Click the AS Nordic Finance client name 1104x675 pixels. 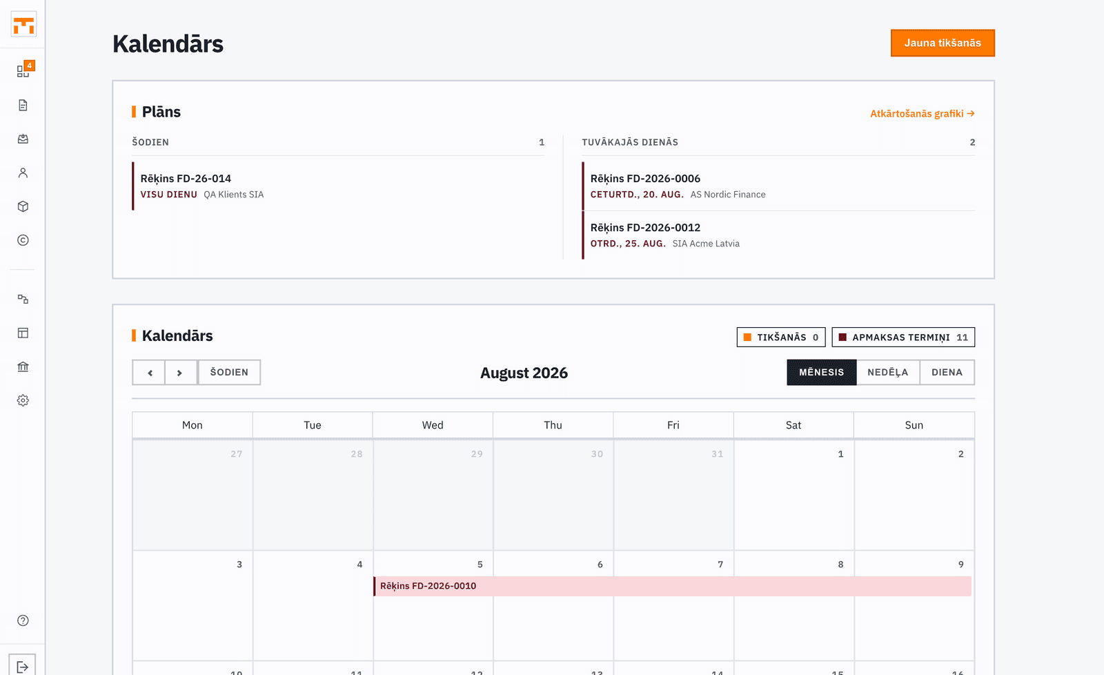pos(728,195)
